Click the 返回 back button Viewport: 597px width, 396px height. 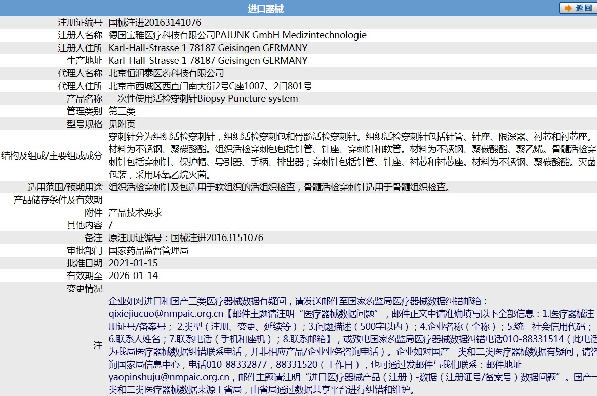(x=578, y=8)
